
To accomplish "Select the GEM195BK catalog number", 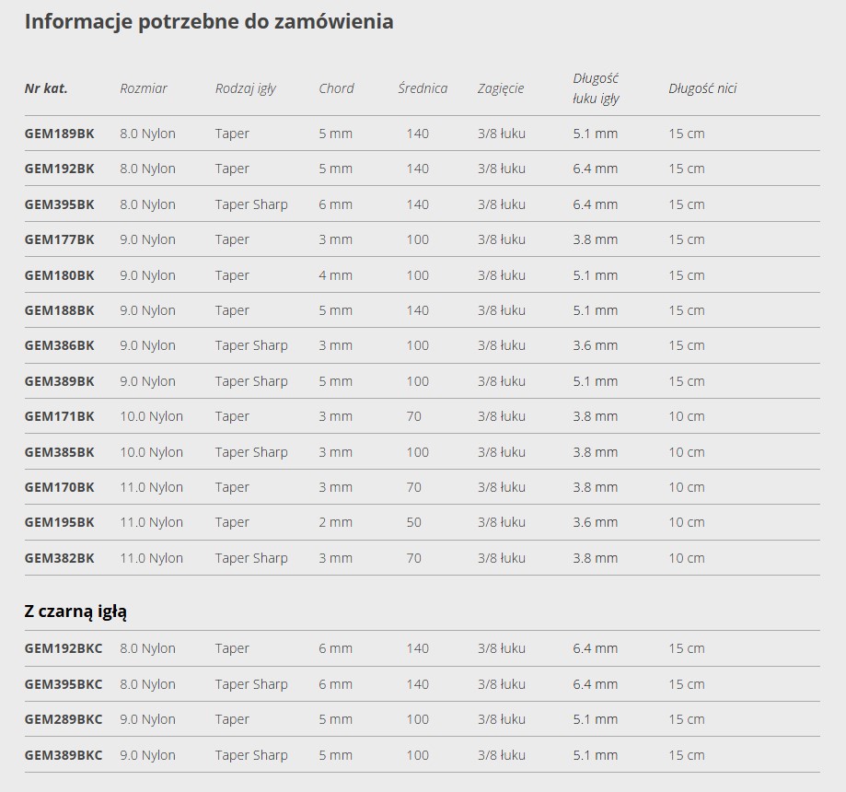I will click(x=59, y=522).
